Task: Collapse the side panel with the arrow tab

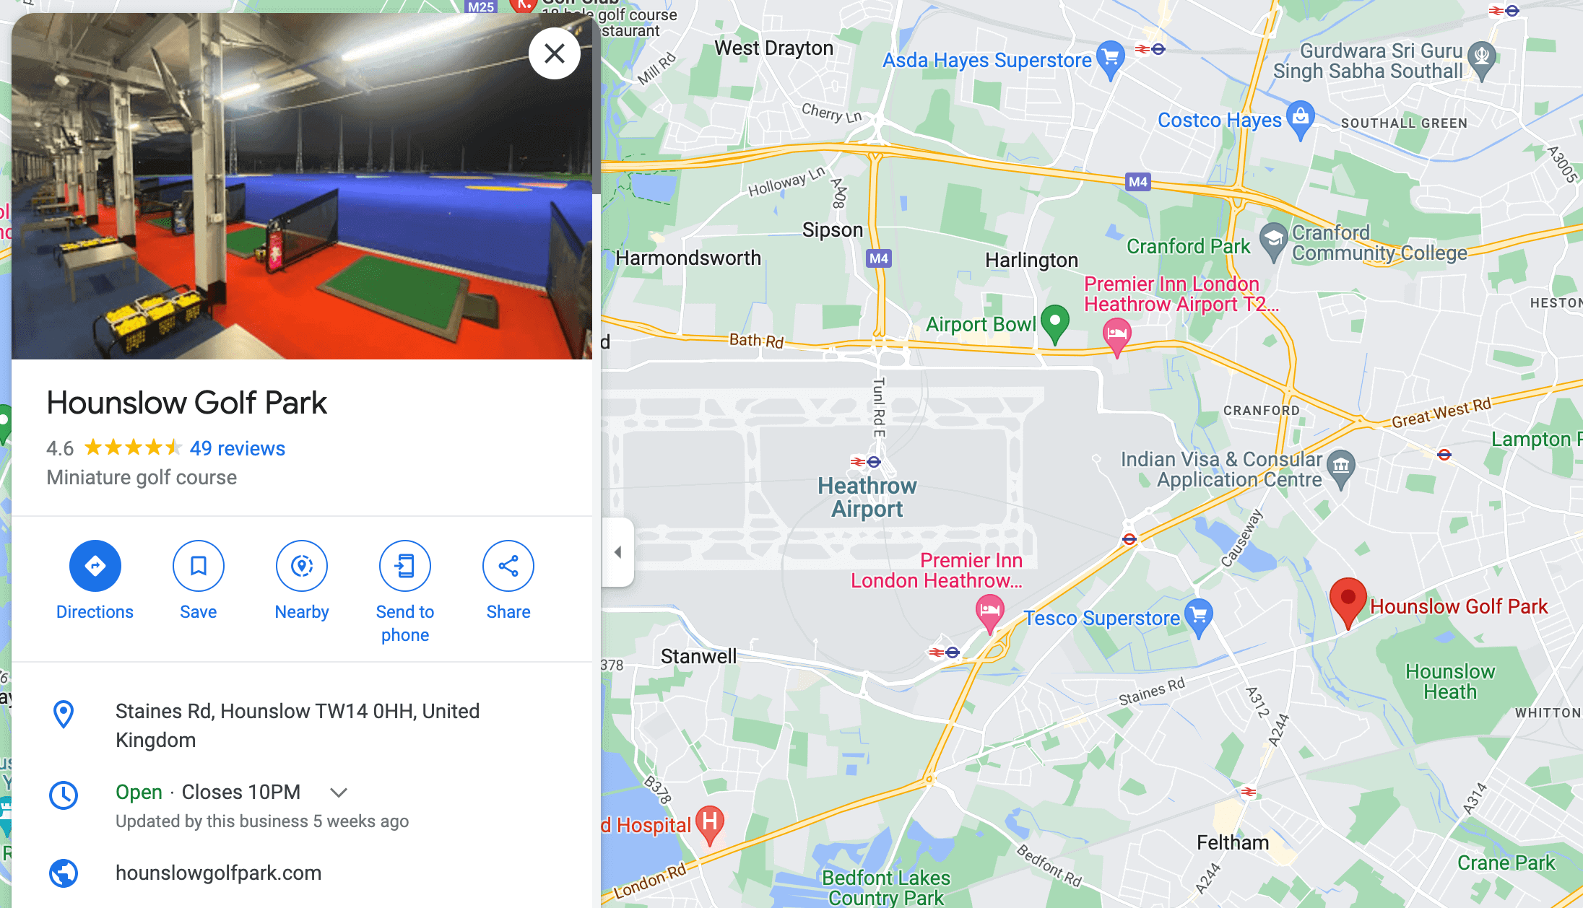Action: [618, 552]
